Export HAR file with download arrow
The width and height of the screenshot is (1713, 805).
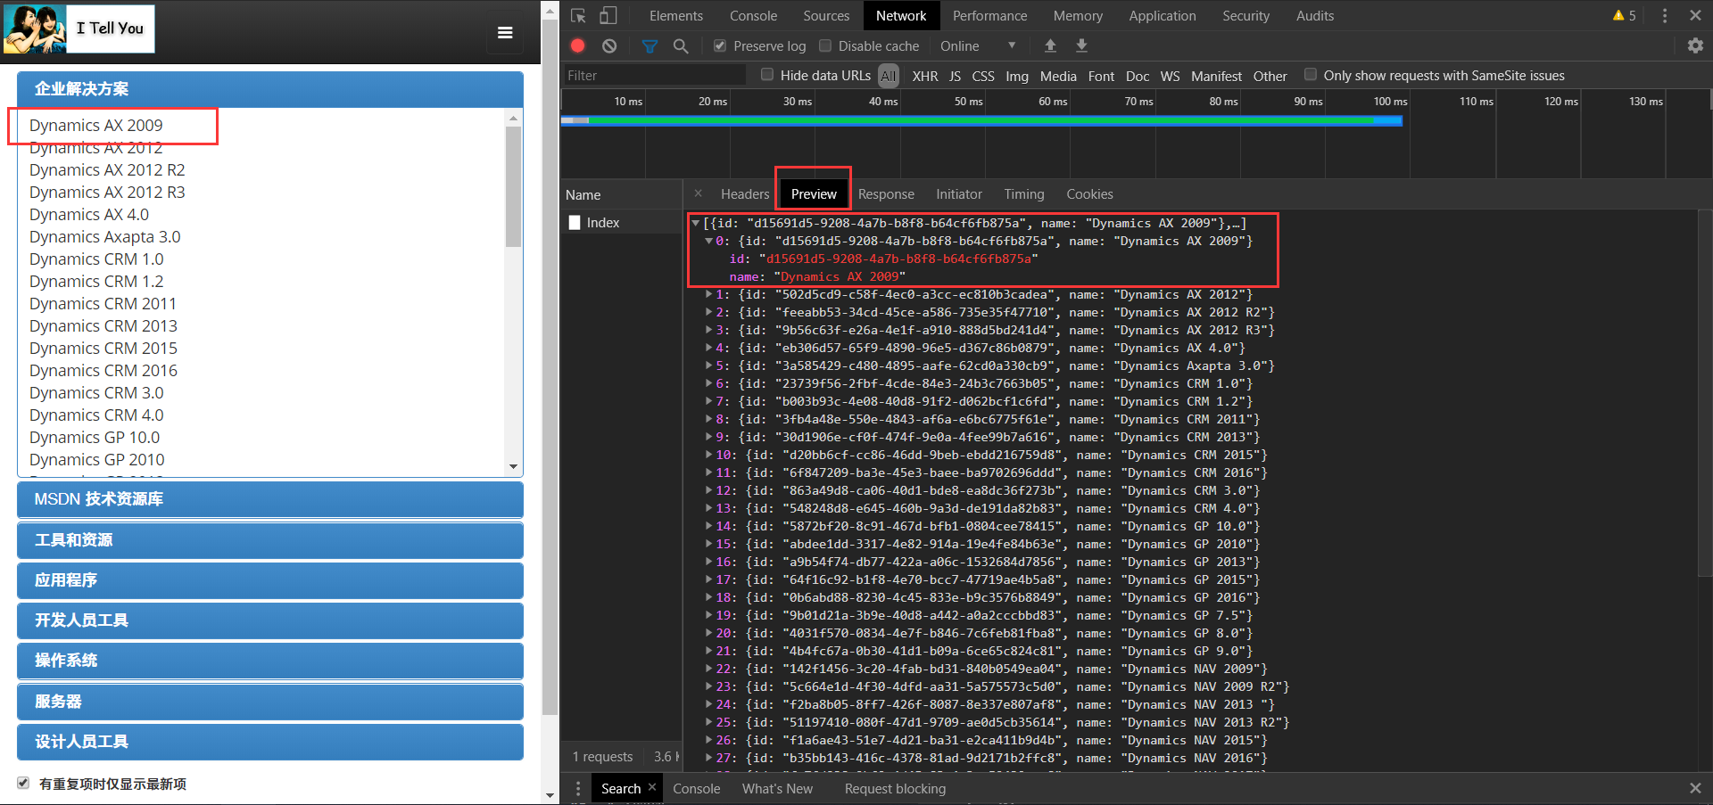click(1081, 45)
